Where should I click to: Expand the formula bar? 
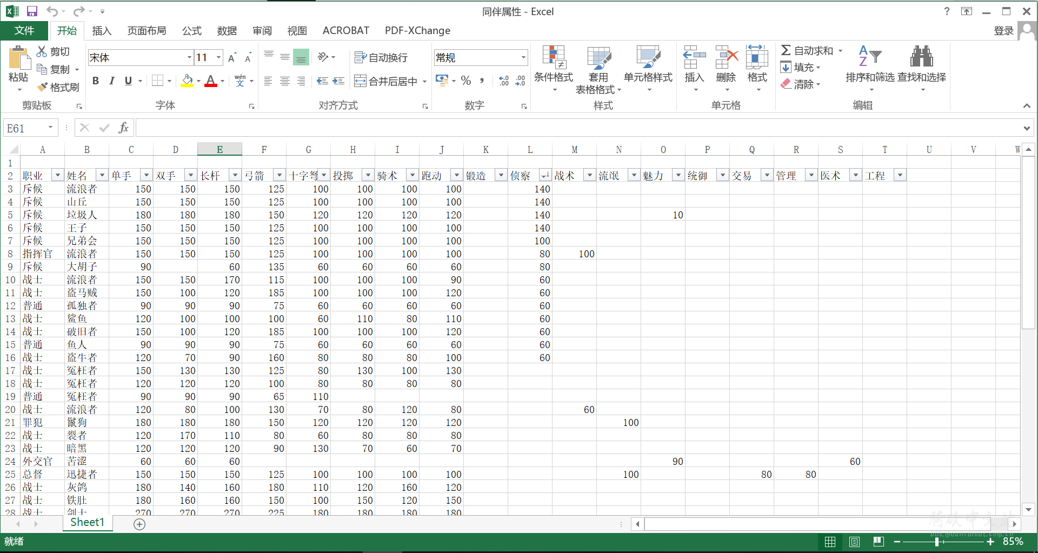(x=1027, y=128)
